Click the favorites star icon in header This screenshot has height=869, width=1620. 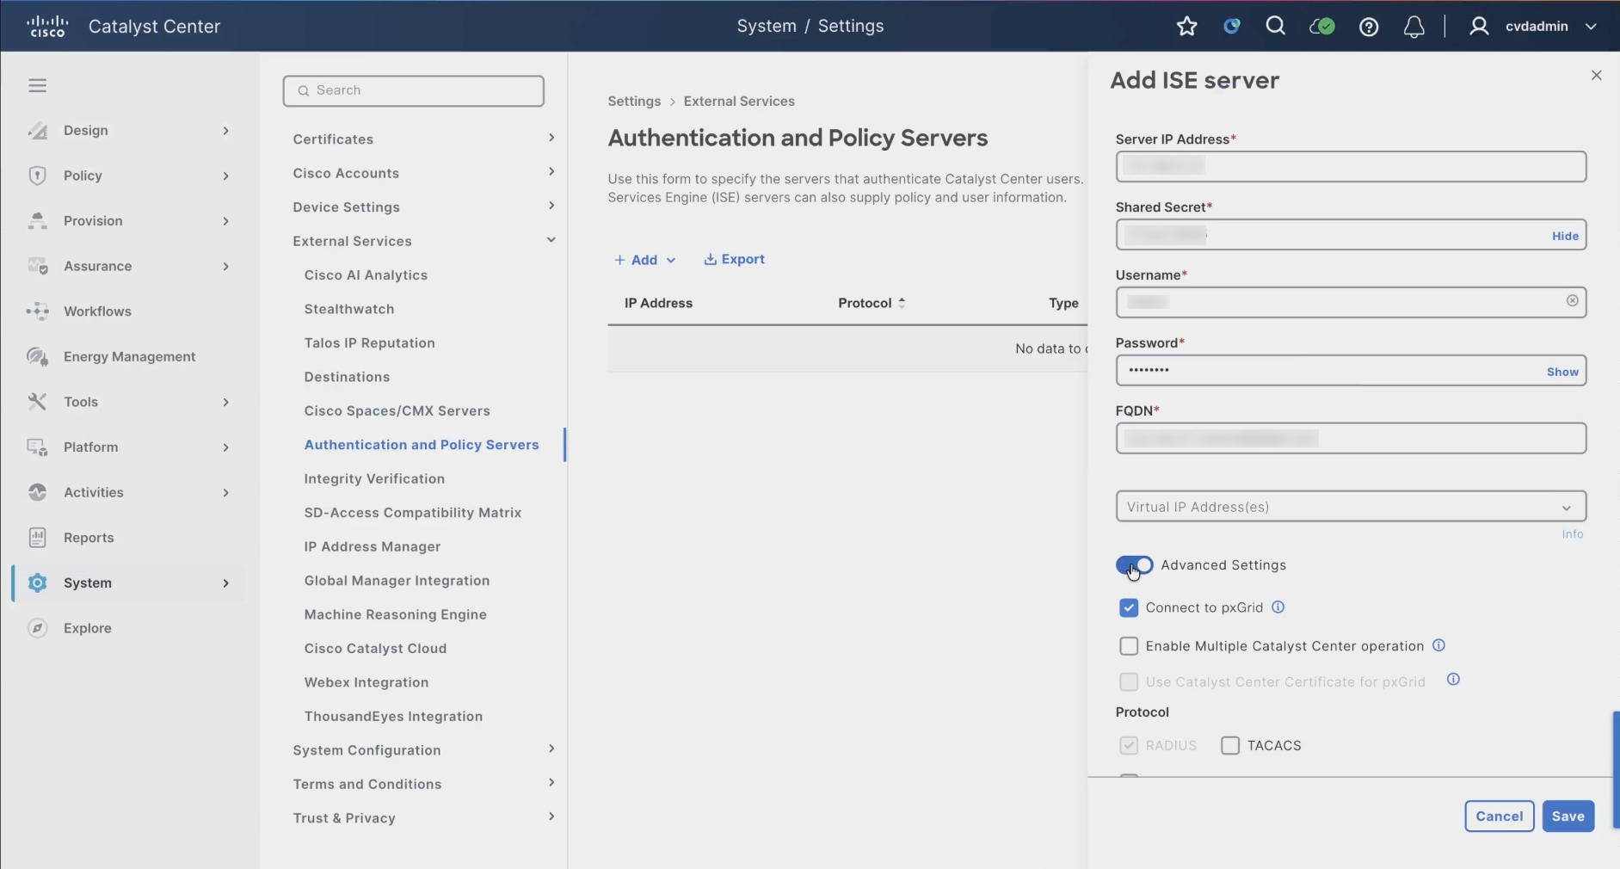[1186, 27]
